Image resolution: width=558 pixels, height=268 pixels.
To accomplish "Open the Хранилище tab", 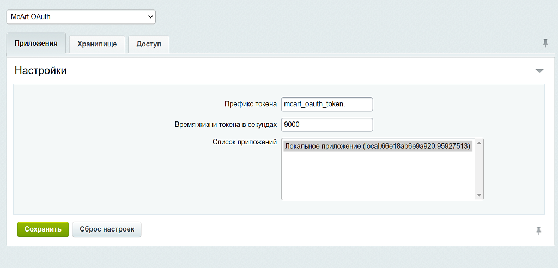I will point(97,44).
